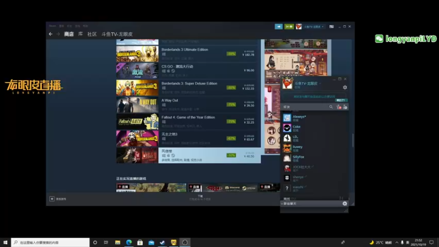Viewport: 439px width, 247px height.
Task: Open the account name dropdown in Steam header
Action: click(314, 26)
